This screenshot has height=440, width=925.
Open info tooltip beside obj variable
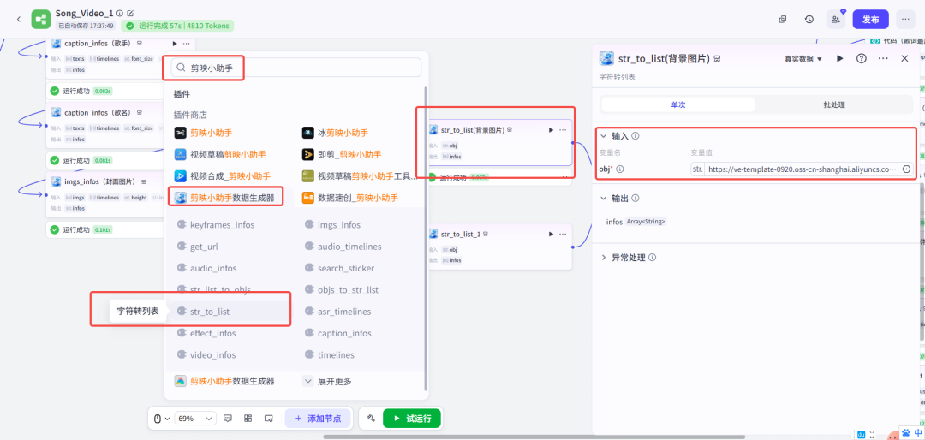[620, 169]
